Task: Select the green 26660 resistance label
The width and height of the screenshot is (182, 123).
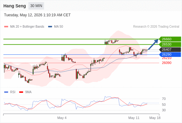Action: coord(170,39)
